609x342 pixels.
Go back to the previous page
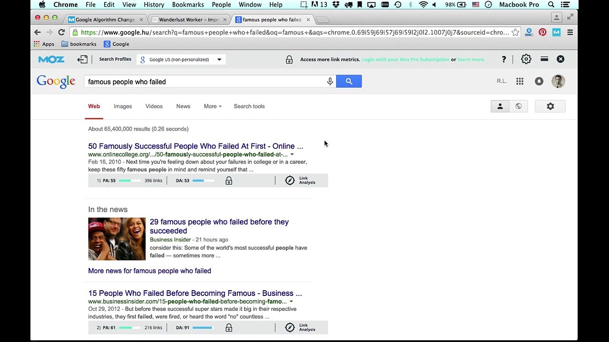click(38, 32)
